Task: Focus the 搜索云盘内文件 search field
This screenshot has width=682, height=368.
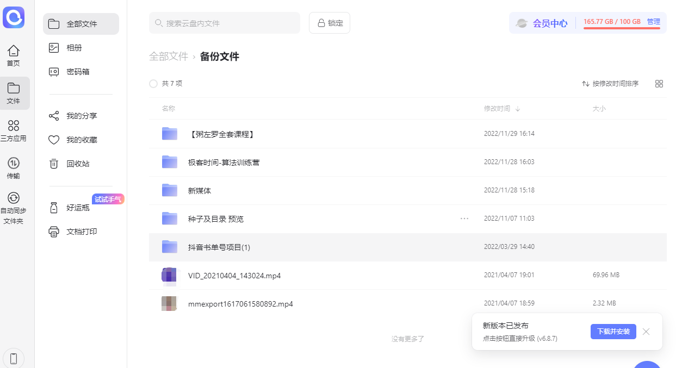Action: tap(225, 23)
